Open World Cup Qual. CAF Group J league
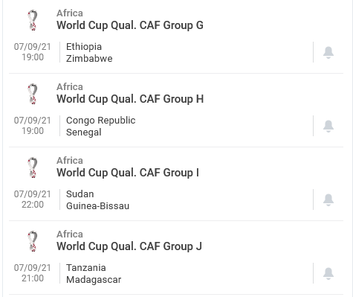The height and width of the screenshot is (297, 353). pyautogui.click(x=129, y=246)
